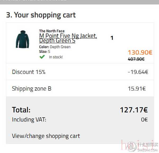Click the Color: Depth Green text
This screenshot has width=159, height=153.
(x=55, y=47)
